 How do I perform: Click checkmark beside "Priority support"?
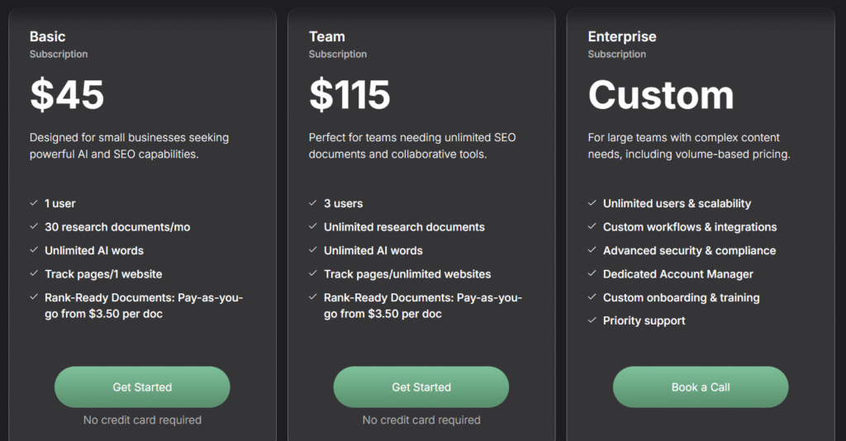click(592, 320)
